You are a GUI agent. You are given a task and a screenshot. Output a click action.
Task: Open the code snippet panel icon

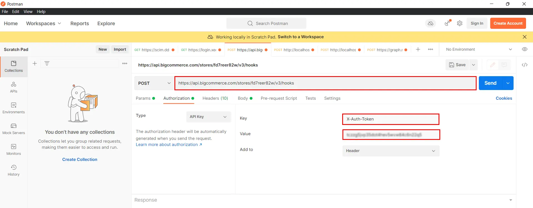coord(525,65)
